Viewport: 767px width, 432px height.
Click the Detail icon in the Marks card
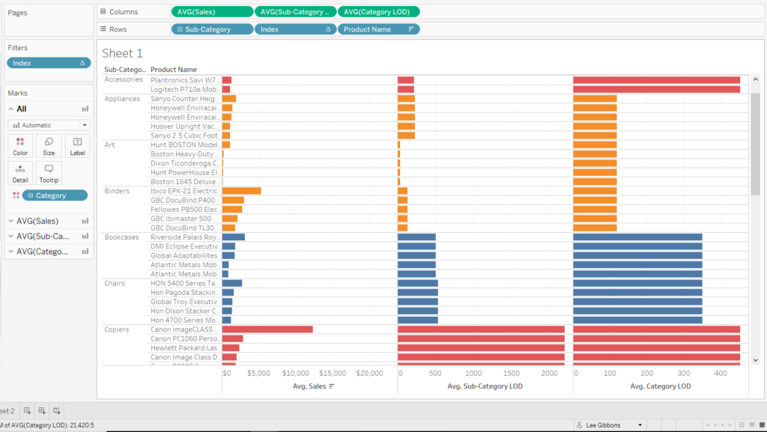pos(20,172)
